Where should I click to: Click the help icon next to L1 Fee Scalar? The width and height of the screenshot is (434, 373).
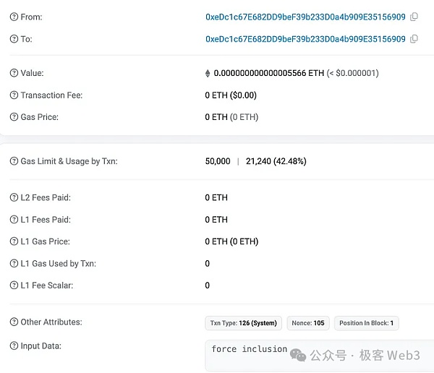point(14,286)
